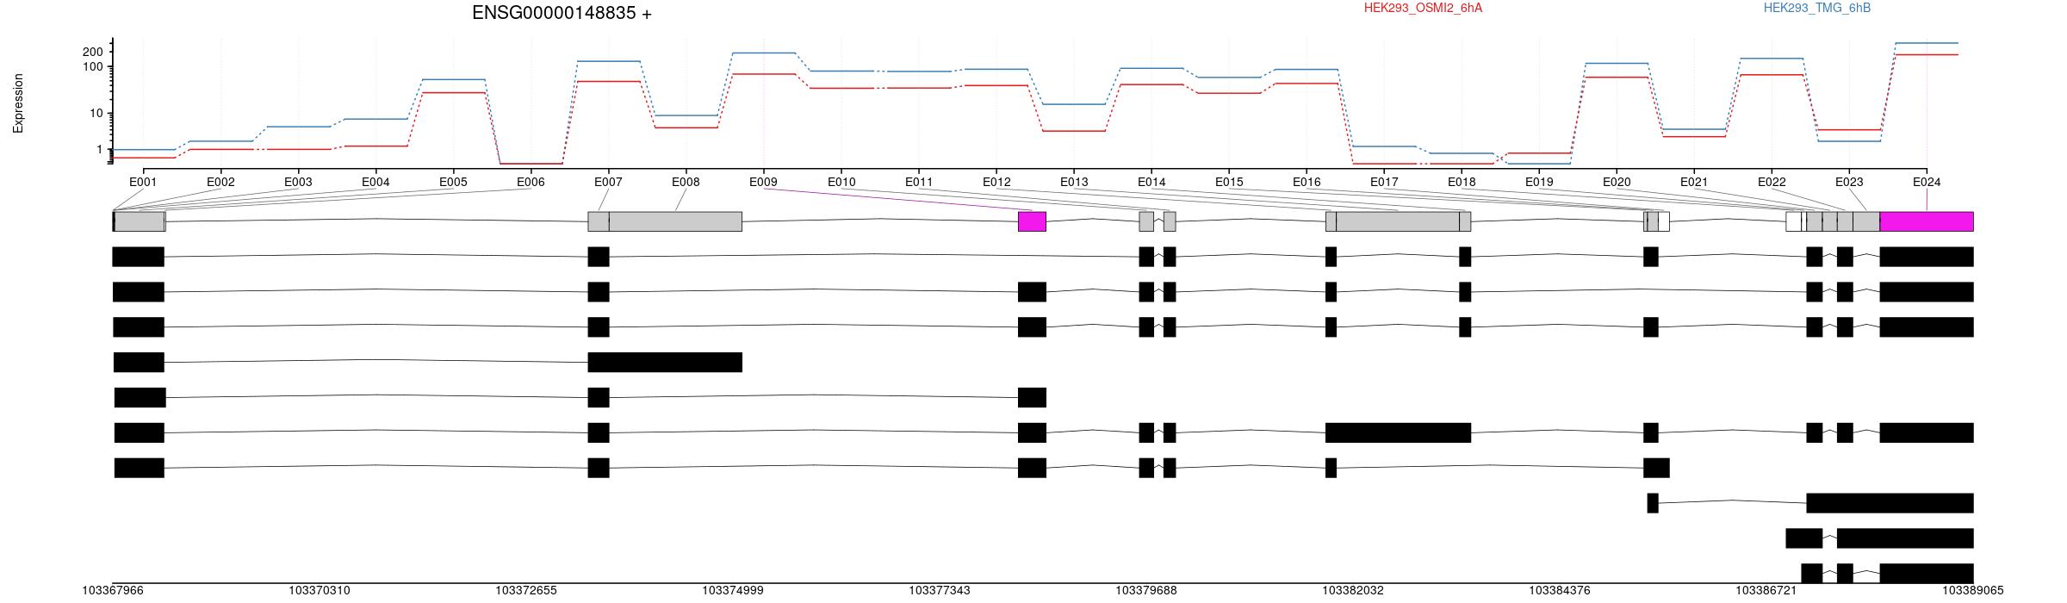Click the 10 tick on expression axis
2067x603 pixels.
point(96,114)
